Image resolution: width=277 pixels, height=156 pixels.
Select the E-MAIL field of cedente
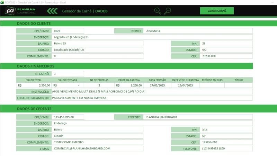(x=98, y=148)
